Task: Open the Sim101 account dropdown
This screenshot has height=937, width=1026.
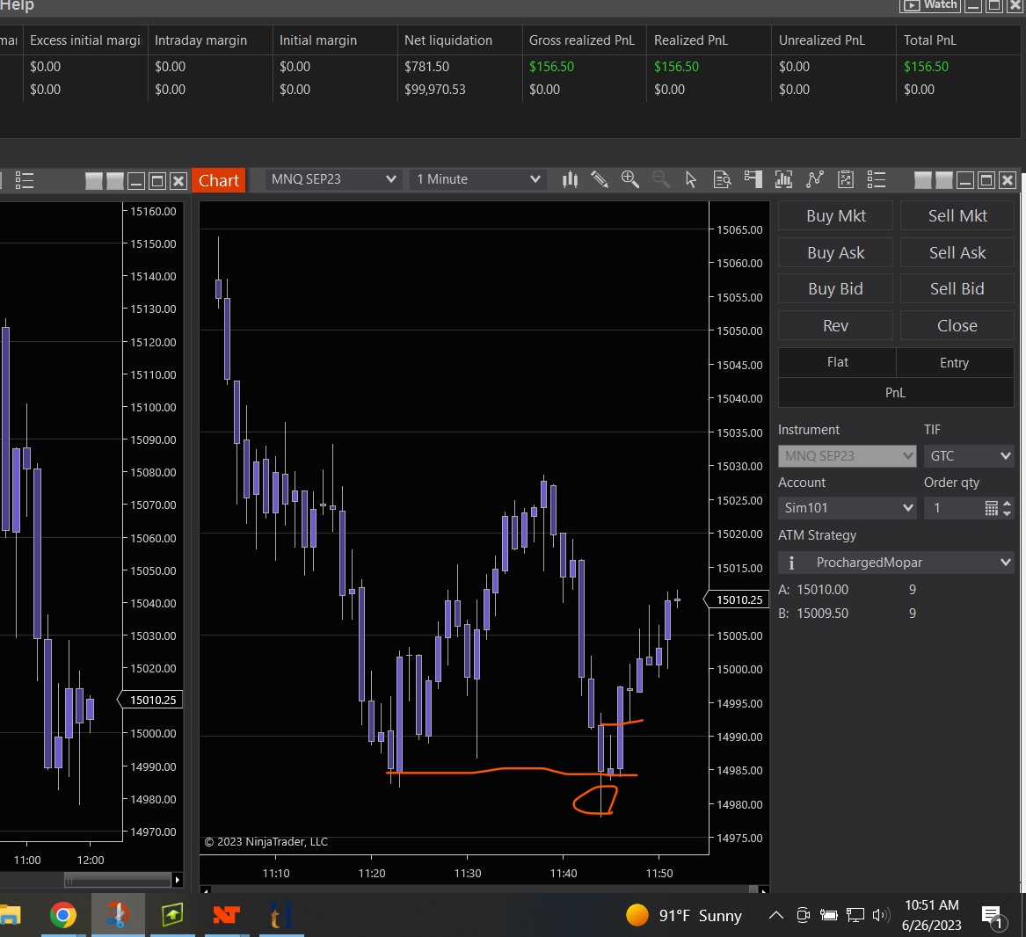Action: (x=848, y=508)
